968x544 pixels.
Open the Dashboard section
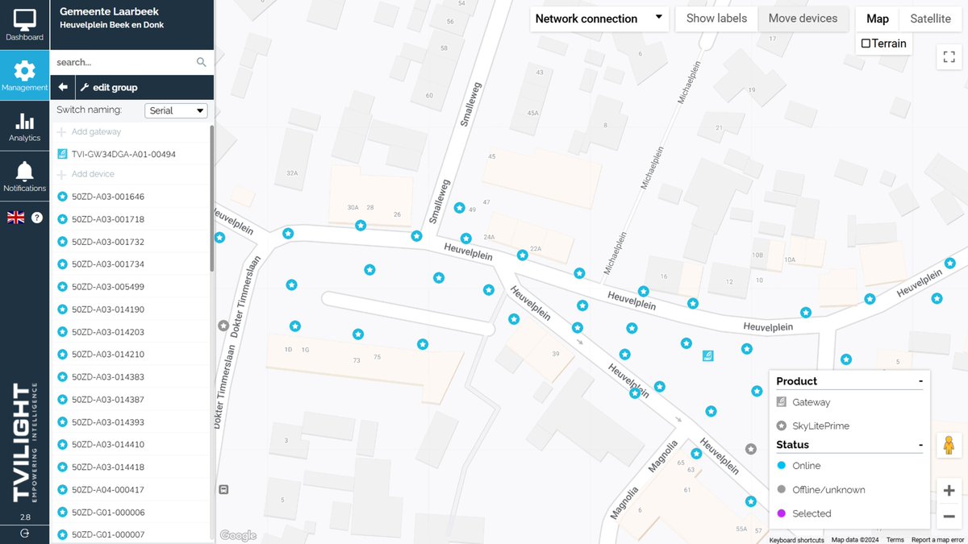point(24,25)
